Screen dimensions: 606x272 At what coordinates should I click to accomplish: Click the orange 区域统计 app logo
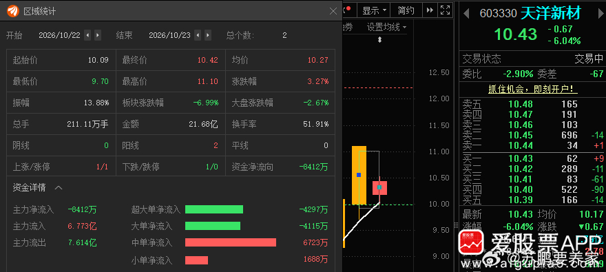(13, 11)
